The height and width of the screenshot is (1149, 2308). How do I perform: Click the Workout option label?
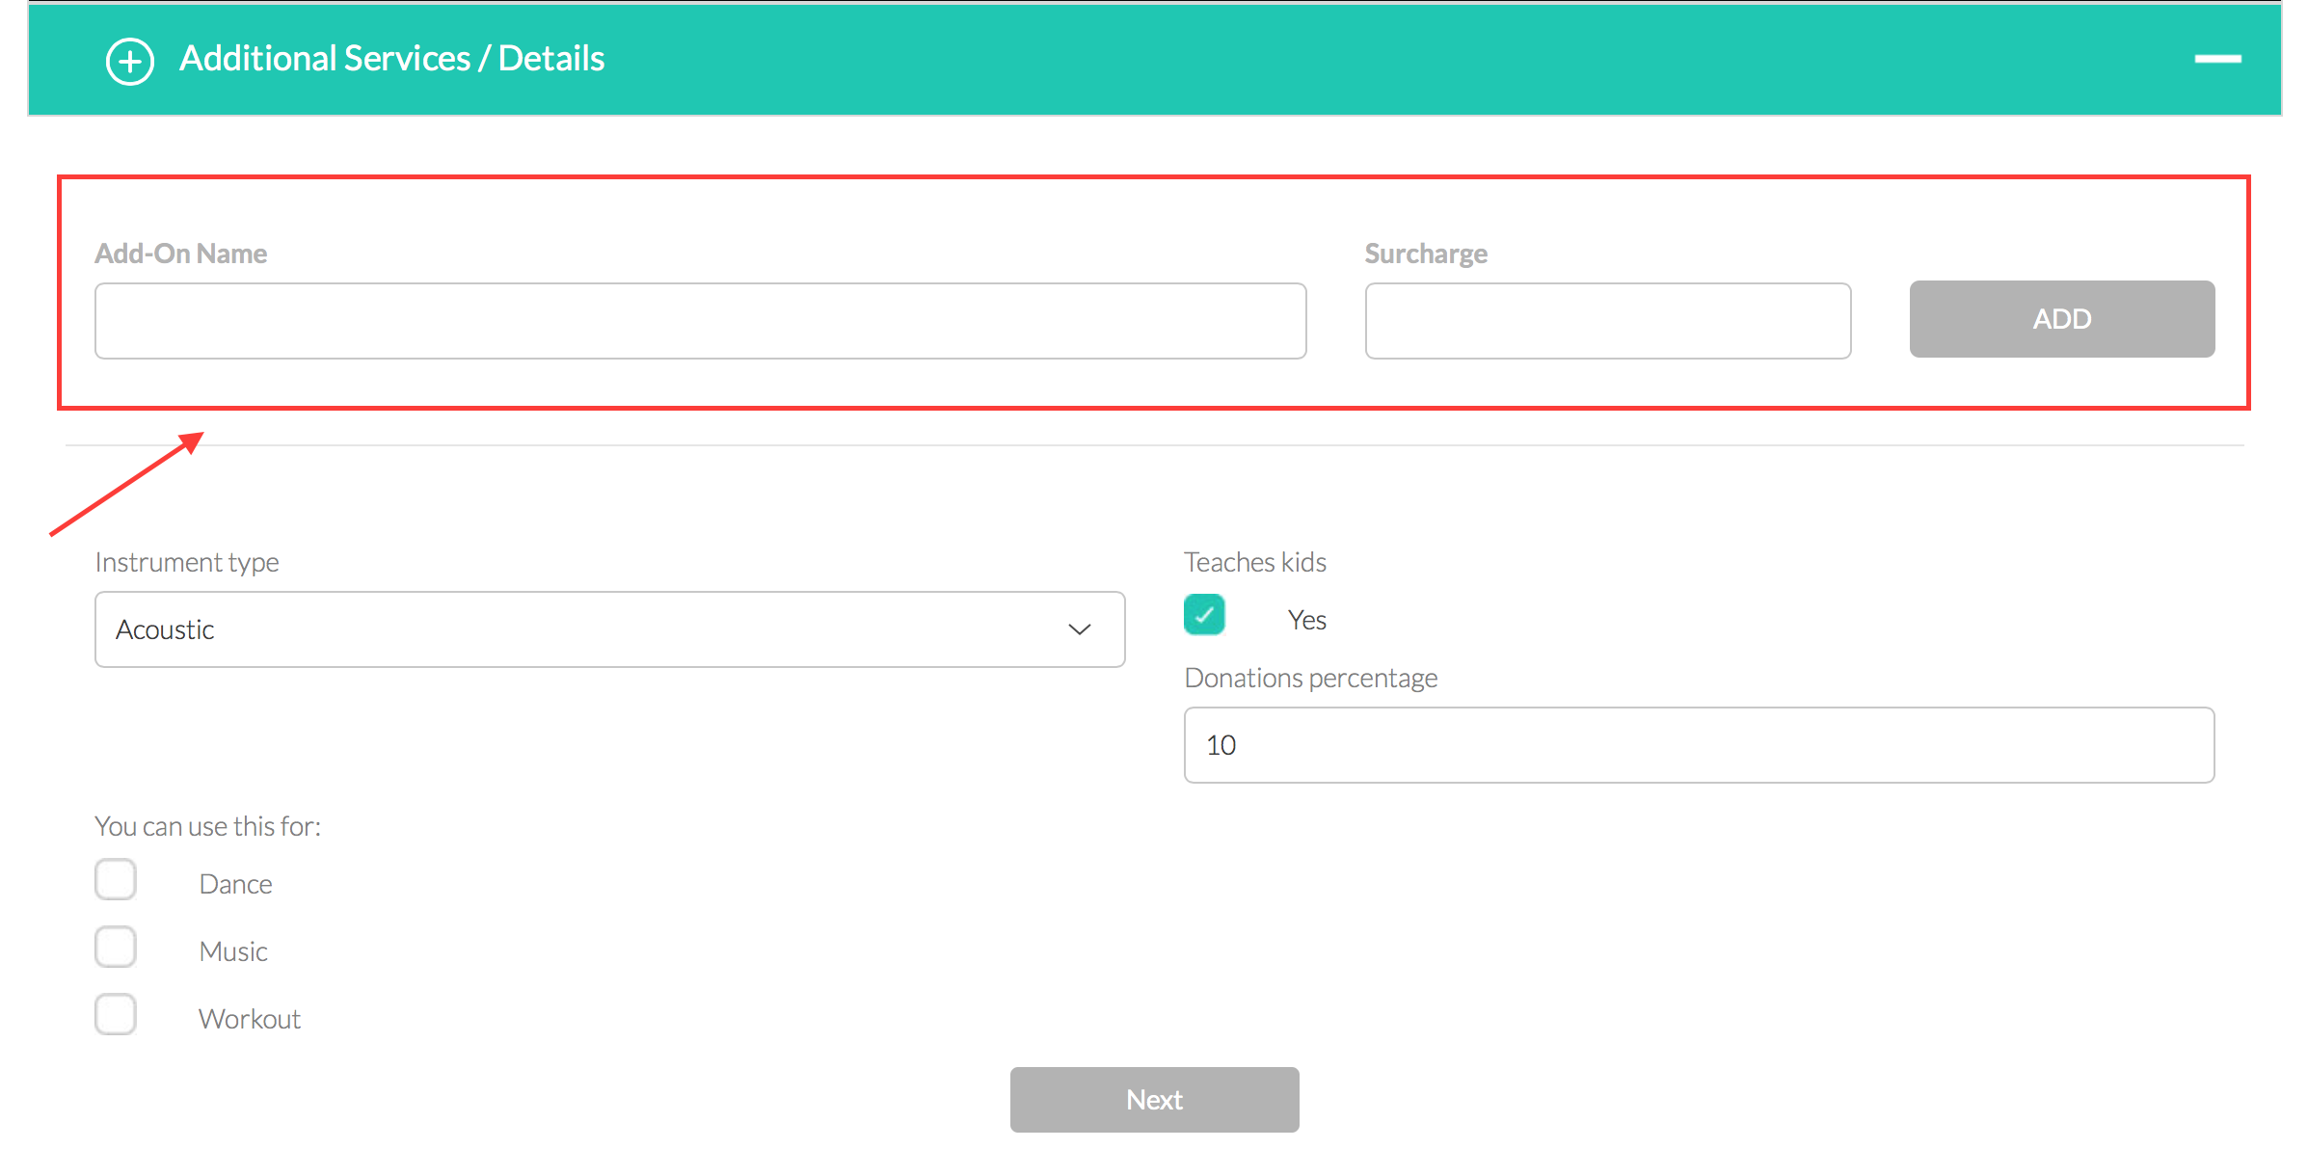click(x=250, y=1019)
